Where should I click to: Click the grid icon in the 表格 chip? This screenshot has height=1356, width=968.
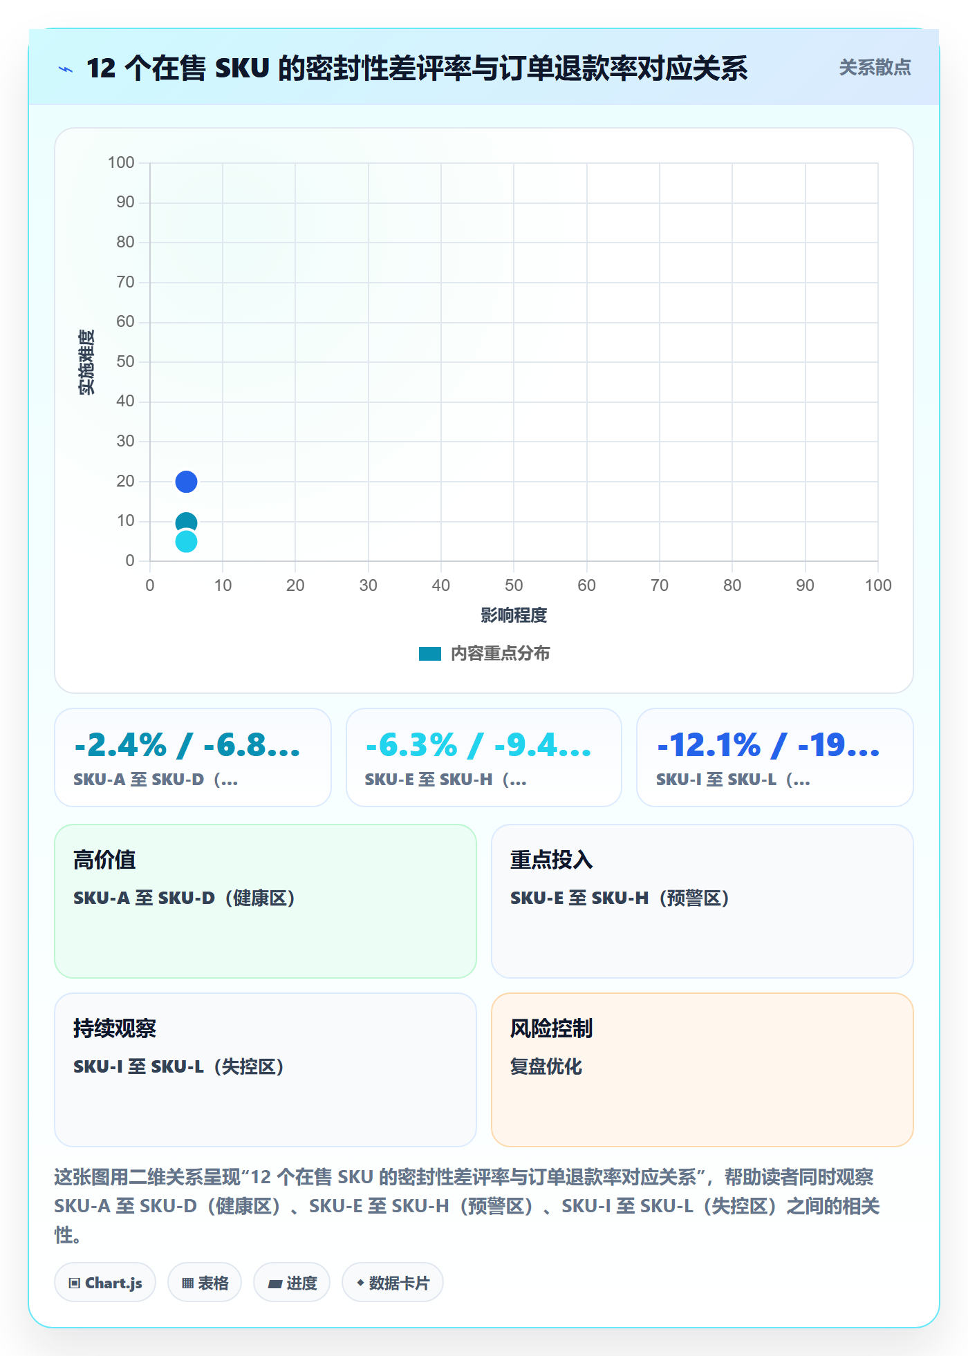coord(188,1283)
